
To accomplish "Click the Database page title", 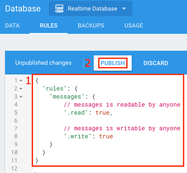I will 23,8.
